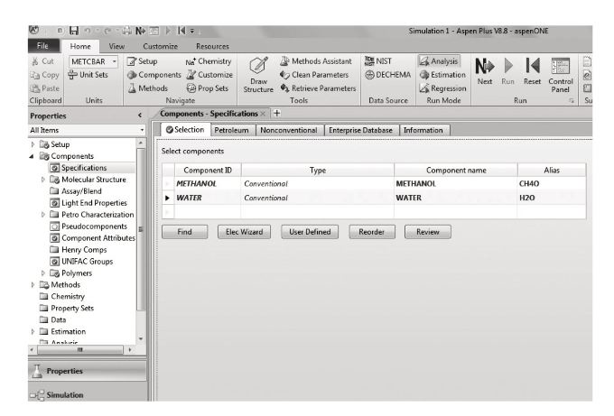The width and height of the screenshot is (614, 416).
Task: Expand the Estimation tree node
Action: [33, 331]
